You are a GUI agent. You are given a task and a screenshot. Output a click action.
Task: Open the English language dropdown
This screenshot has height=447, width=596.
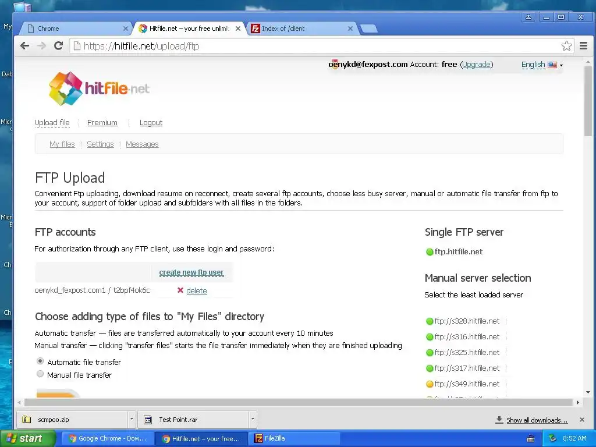pyautogui.click(x=542, y=65)
